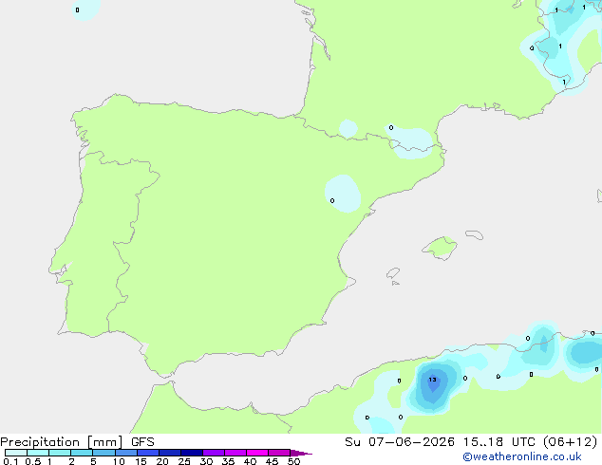Click the legend label '10'
Viewport: 602px width, 465px height.
pyautogui.click(x=119, y=461)
